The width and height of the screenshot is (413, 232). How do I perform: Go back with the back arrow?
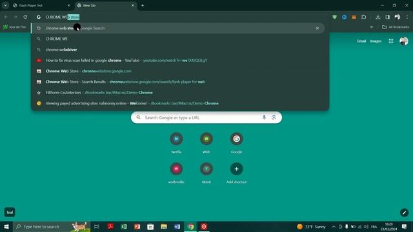tap(6, 17)
